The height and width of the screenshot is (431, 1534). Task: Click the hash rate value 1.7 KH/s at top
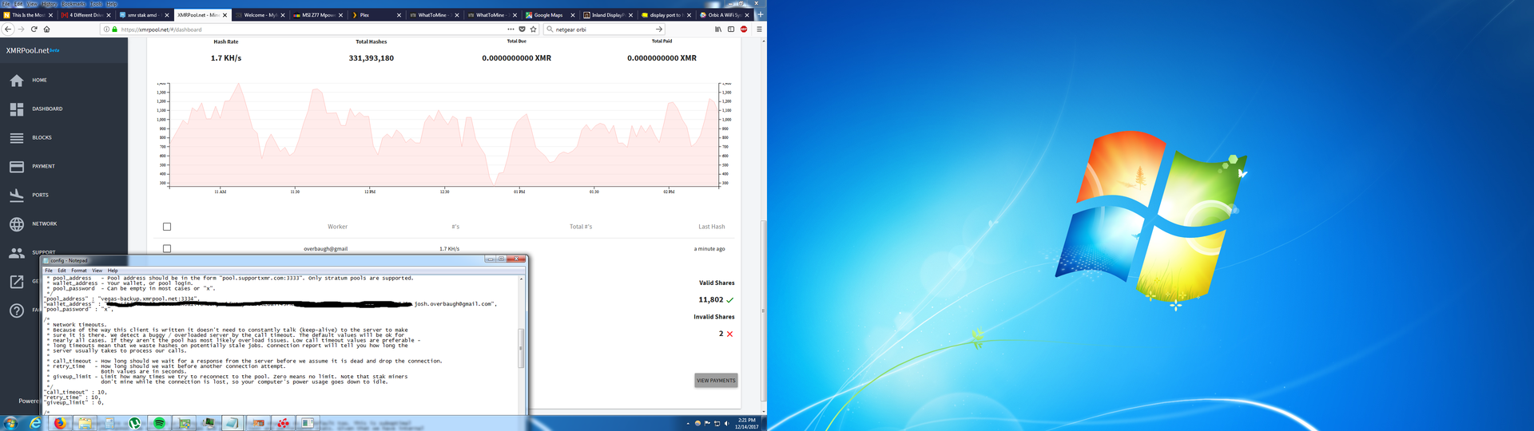[x=226, y=58]
